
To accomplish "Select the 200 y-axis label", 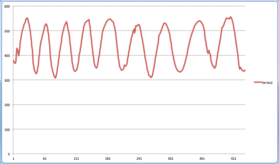I will pos(6,105).
